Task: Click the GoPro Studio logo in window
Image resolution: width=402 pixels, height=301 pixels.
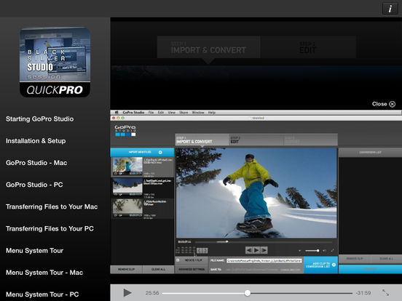Action: click(125, 131)
